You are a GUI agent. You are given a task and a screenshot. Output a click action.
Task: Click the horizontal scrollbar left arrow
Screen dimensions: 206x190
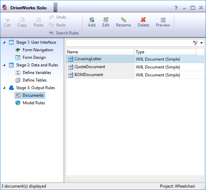click(x=69, y=178)
